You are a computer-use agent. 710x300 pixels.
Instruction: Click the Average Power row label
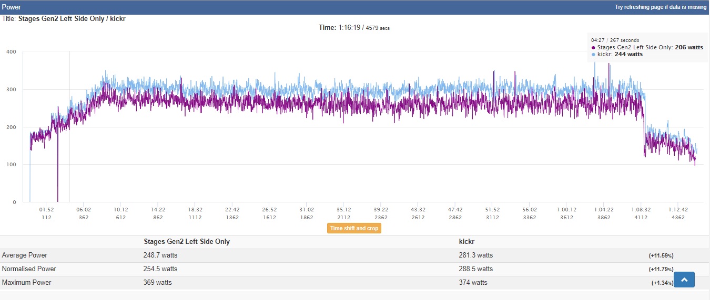point(25,255)
